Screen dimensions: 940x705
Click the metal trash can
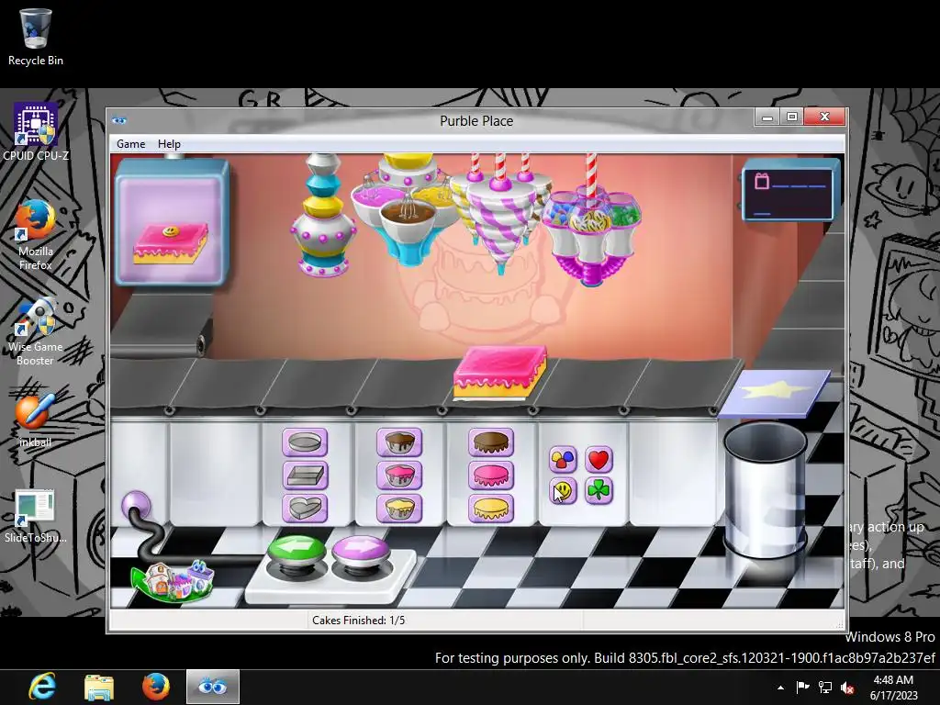point(766,490)
